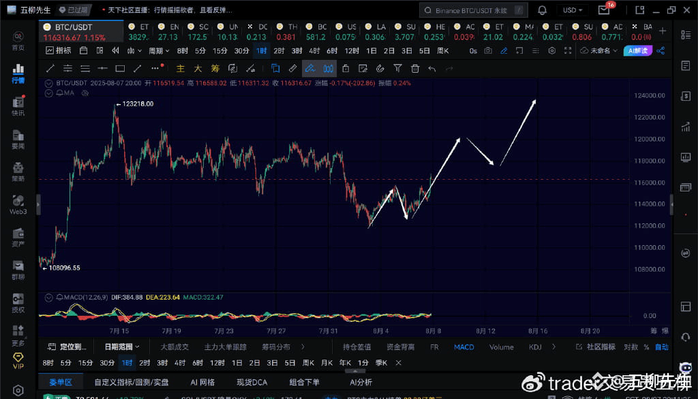The height and width of the screenshot is (399, 698).
Task: Toggle 对数 logarithmic scale
Action: pyautogui.click(x=631, y=347)
